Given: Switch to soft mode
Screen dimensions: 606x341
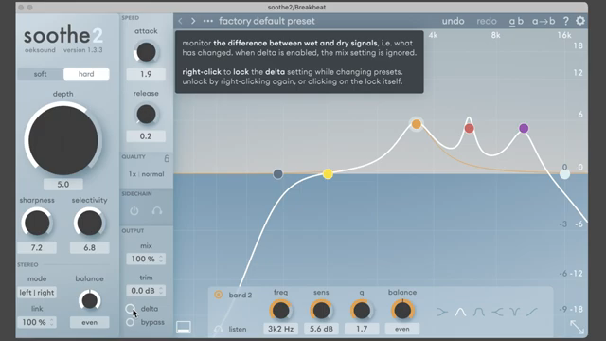Looking at the screenshot, I should 40,74.
